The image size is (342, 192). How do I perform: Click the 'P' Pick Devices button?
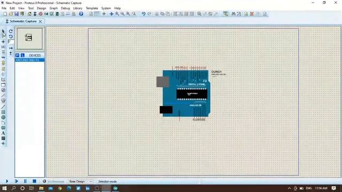pyautogui.click(x=18, y=55)
